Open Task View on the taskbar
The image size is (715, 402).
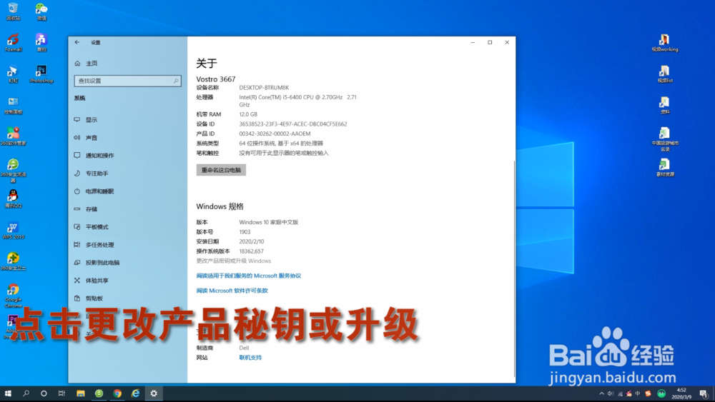[x=61, y=393]
